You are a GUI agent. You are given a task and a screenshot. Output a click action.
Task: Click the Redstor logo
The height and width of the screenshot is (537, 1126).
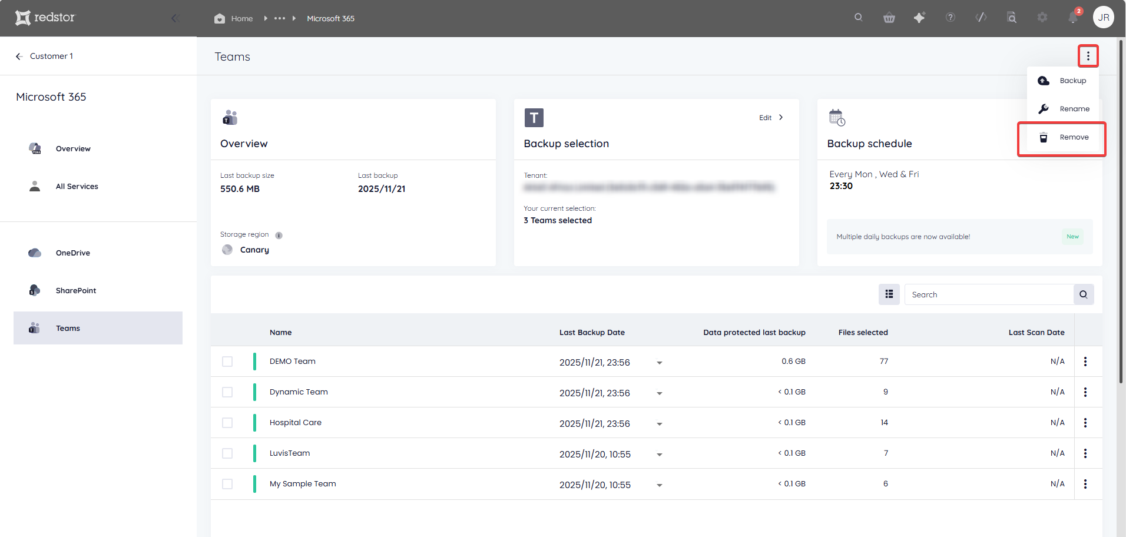45,18
